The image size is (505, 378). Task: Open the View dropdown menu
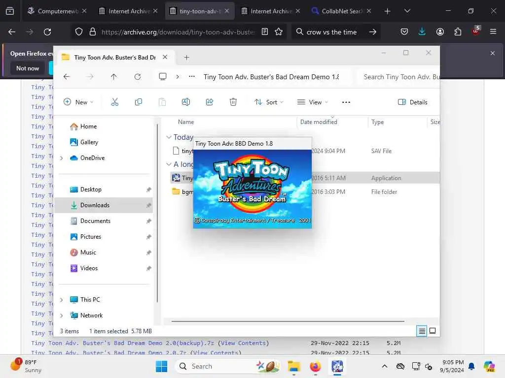pyautogui.click(x=312, y=102)
